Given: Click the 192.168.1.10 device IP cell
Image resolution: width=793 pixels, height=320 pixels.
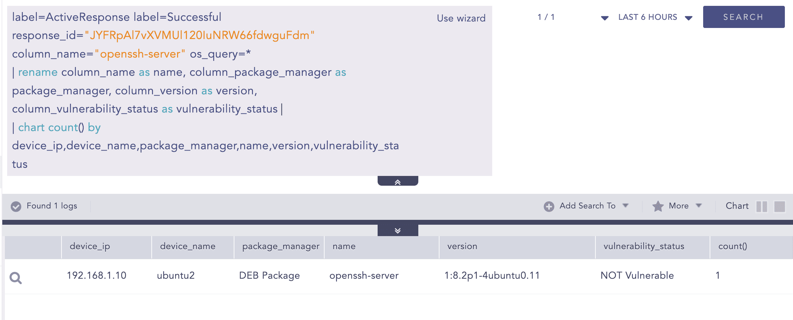Looking at the screenshot, I should (x=96, y=276).
